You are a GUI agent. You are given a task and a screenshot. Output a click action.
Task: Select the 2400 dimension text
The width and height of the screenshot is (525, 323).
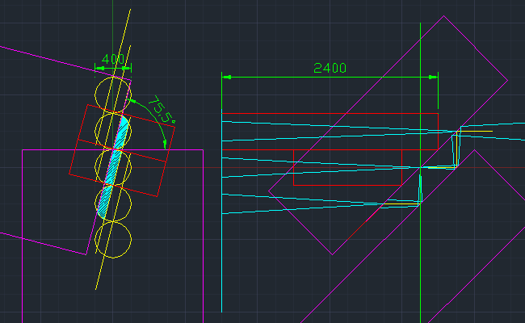click(330, 69)
